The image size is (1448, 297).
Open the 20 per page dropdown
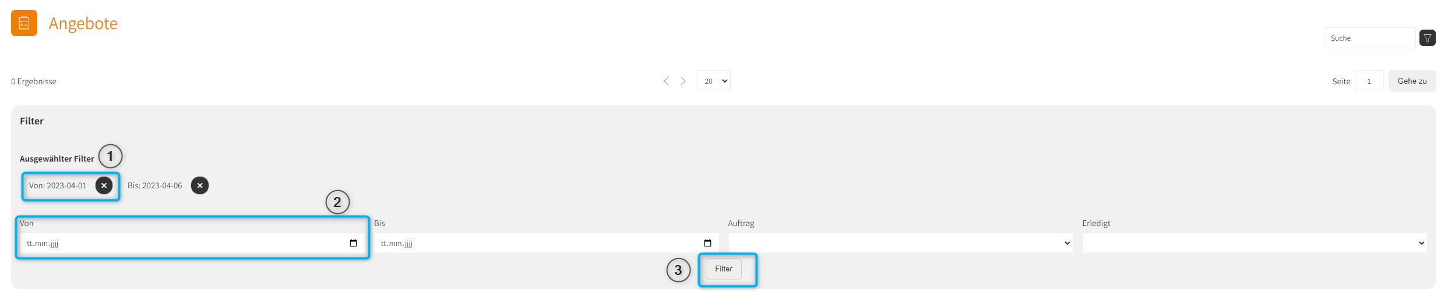[x=713, y=81]
